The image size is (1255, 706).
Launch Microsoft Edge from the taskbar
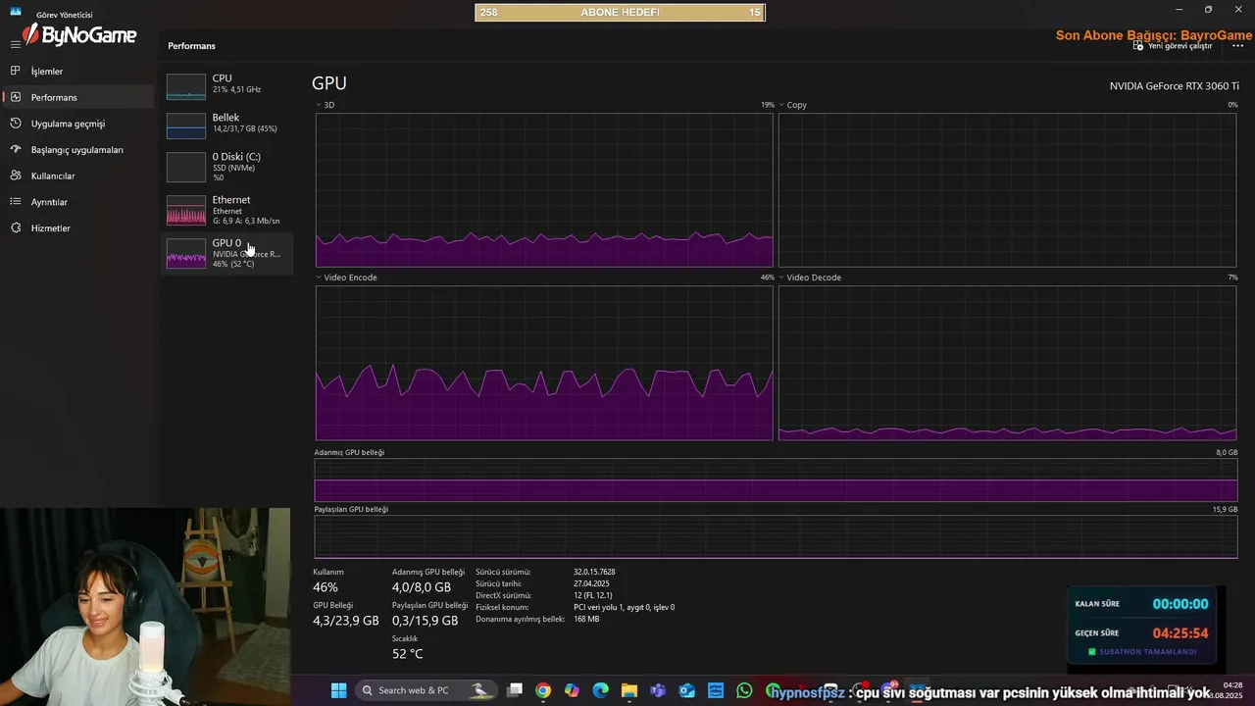[x=600, y=690]
